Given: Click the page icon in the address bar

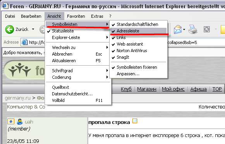Looking at the screenshot, I should (24, 42).
